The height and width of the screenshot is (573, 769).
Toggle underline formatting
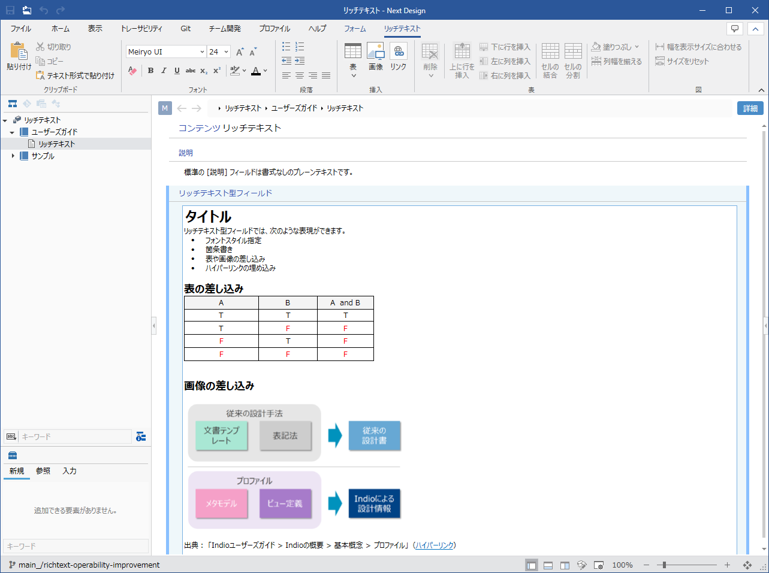coord(177,71)
